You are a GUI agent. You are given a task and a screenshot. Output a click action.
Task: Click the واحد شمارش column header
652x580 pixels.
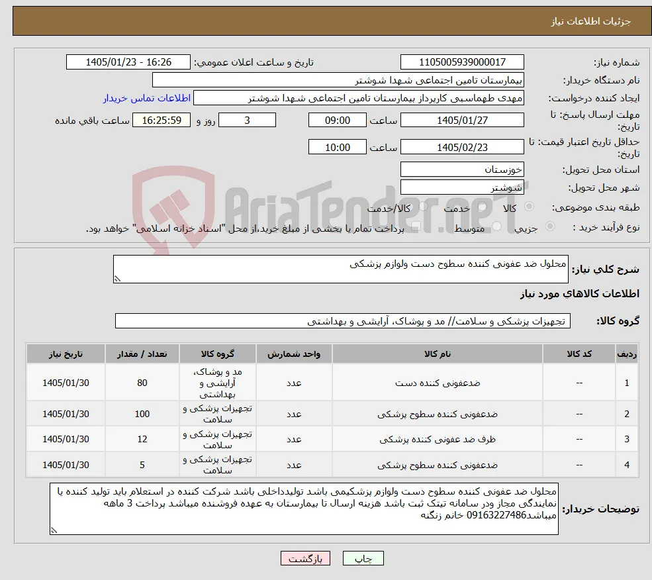[294, 354]
